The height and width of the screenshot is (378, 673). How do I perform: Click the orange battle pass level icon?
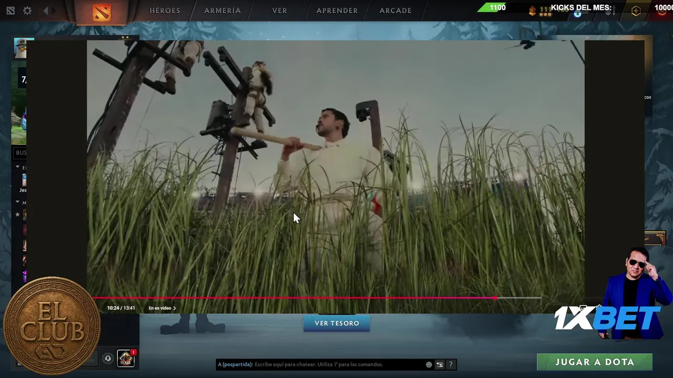[x=533, y=10]
